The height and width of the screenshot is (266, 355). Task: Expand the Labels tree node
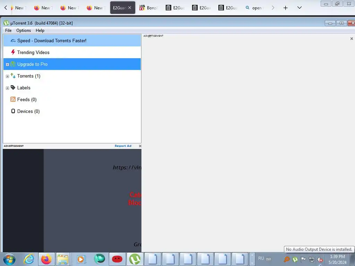pos(7,88)
